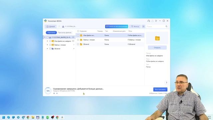Open the floppy disk app on taskbar

(38, 117)
